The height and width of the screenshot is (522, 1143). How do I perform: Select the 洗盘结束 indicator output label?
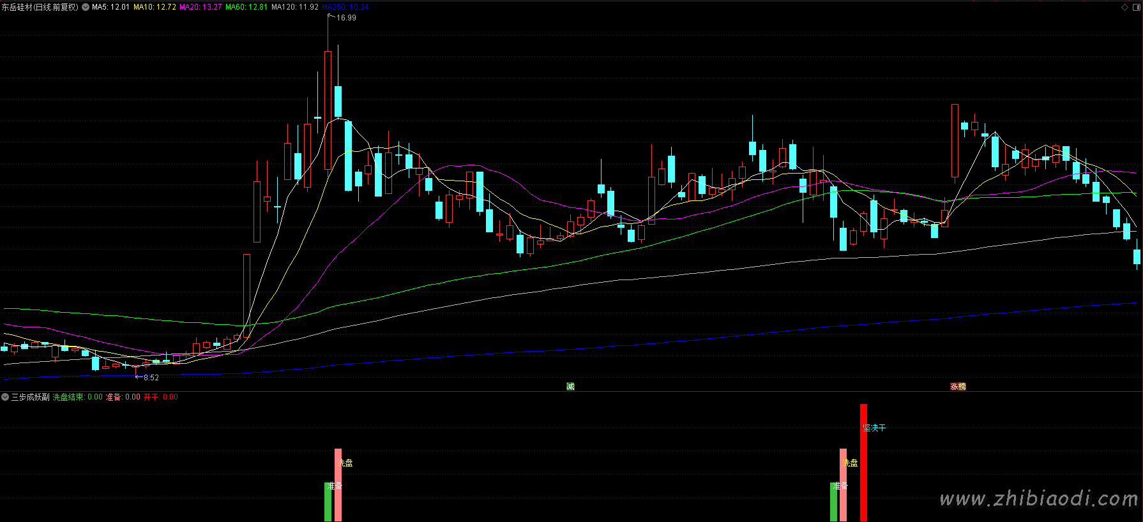coord(77,397)
